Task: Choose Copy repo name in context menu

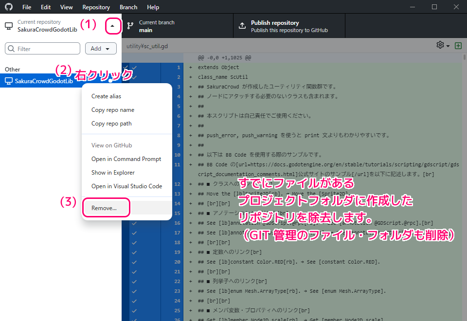Action: pos(127,110)
